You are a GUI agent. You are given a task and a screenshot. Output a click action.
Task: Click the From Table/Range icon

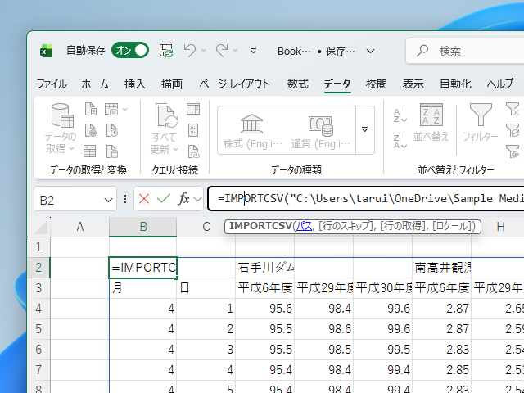[89, 151]
